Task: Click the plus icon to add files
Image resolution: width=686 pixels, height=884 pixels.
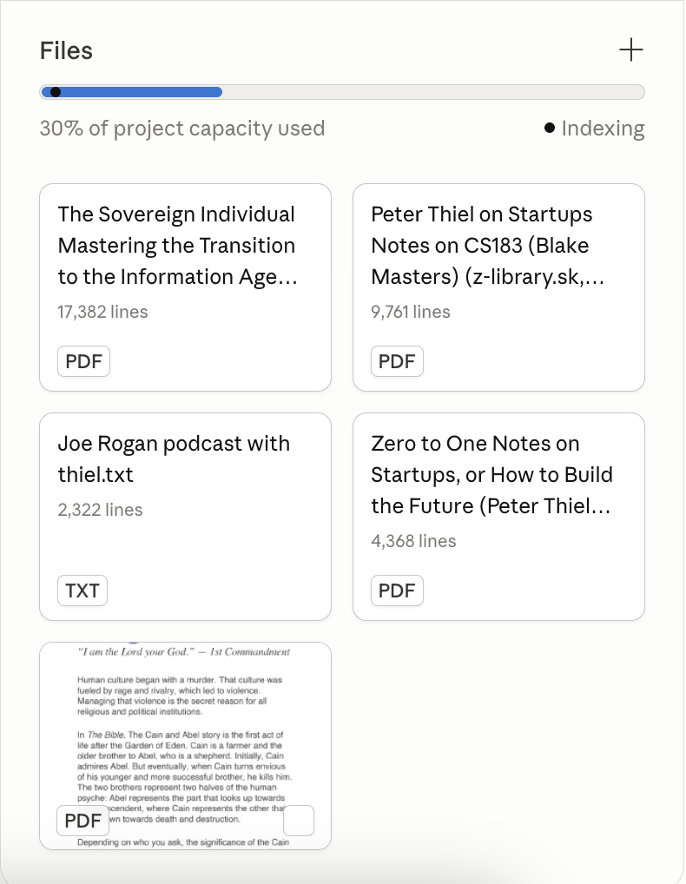Action: tap(630, 50)
